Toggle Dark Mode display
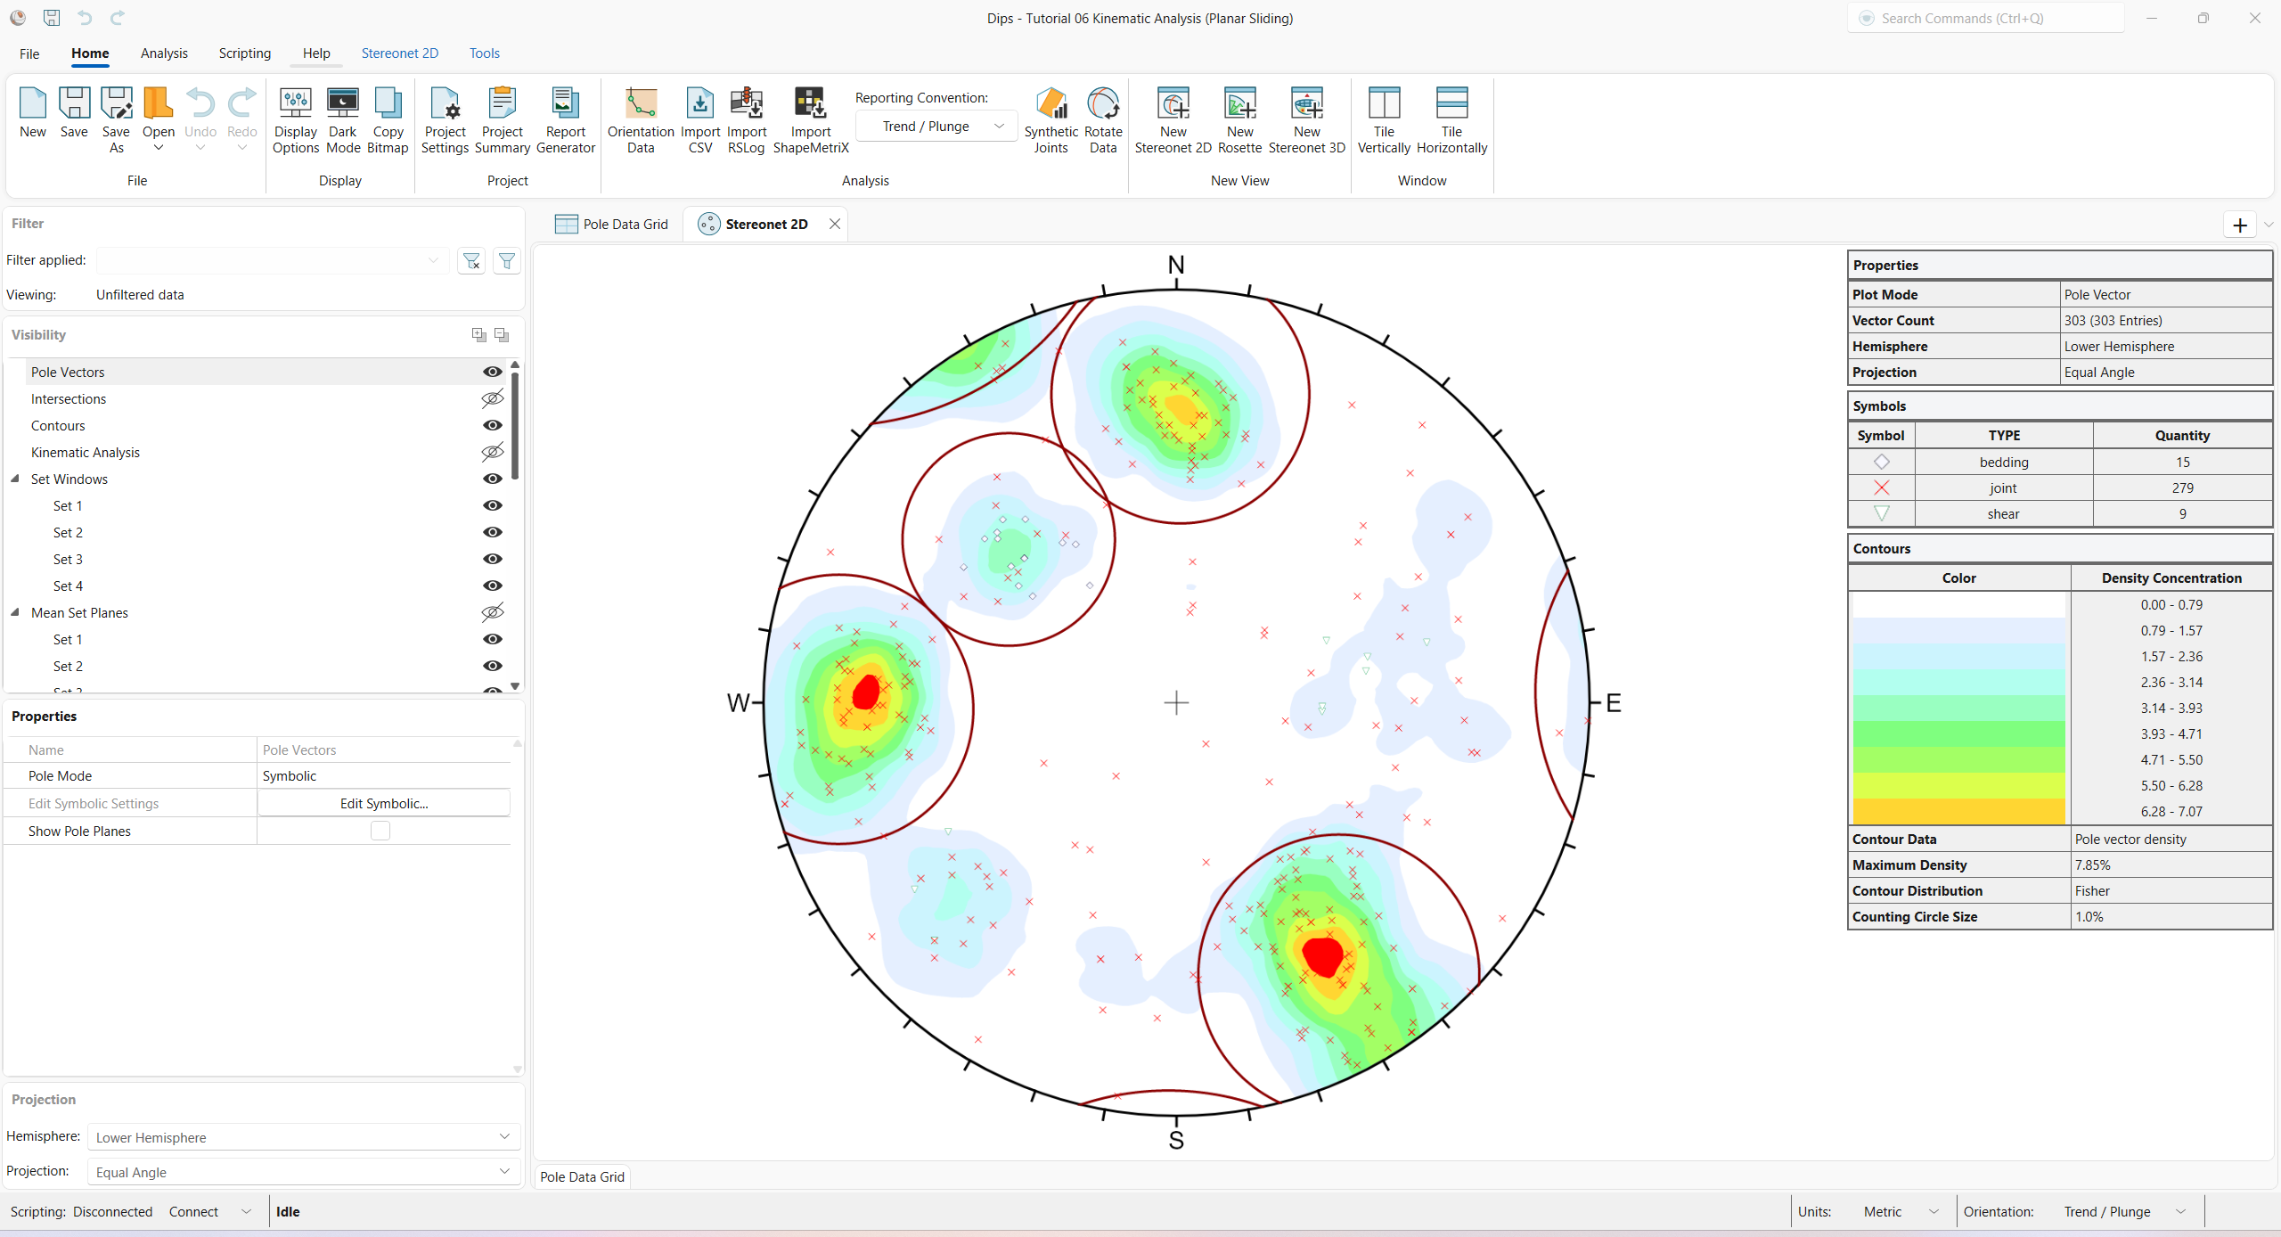 tap(342, 119)
